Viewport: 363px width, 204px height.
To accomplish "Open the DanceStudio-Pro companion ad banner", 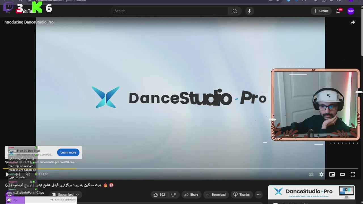I will click(311, 192).
